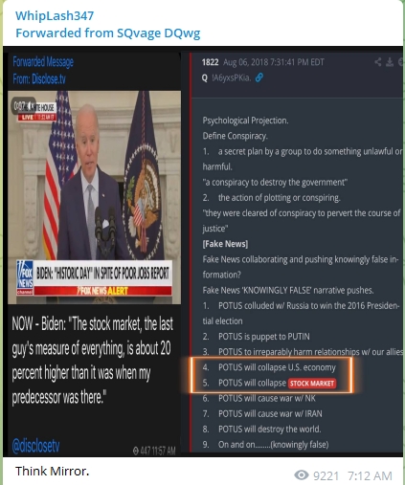
Task: Open the Biden press conference video thumbnail
Action: 94,197
